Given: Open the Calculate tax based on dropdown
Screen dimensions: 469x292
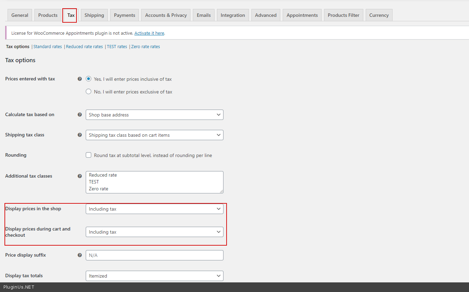Looking at the screenshot, I should [x=154, y=115].
